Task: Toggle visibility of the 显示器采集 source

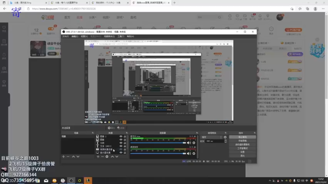Action: [121, 153]
